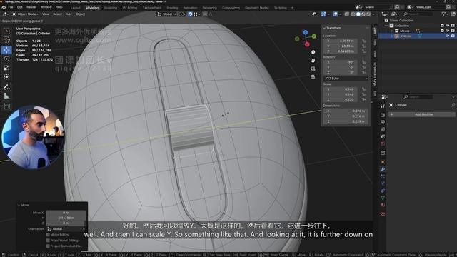Toggle viewport gizmos button

pyautogui.click(x=323, y=14)
